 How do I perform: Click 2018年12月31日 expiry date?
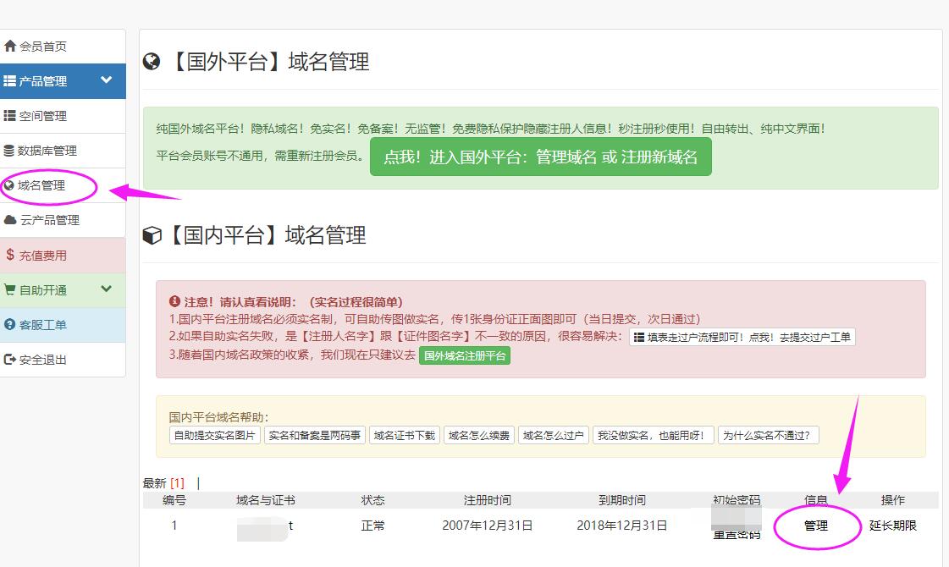pos(621,526)
